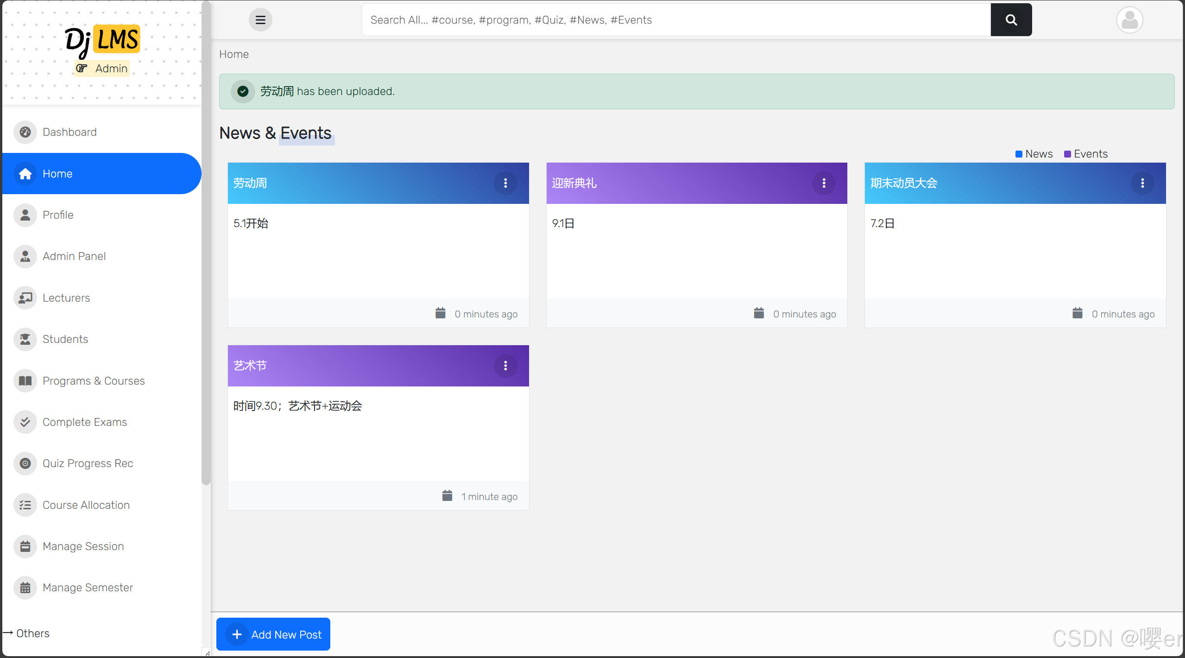1185x658 pixels.
Task: Click the Home breadcrumb link
Action: pyautogui.click(x=234, y=54)
